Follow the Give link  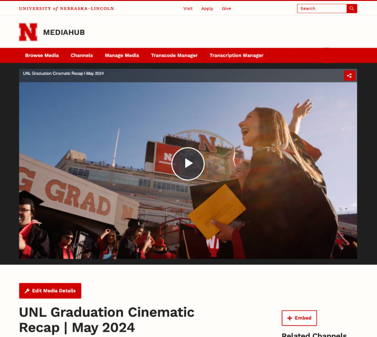coord(226,8)
